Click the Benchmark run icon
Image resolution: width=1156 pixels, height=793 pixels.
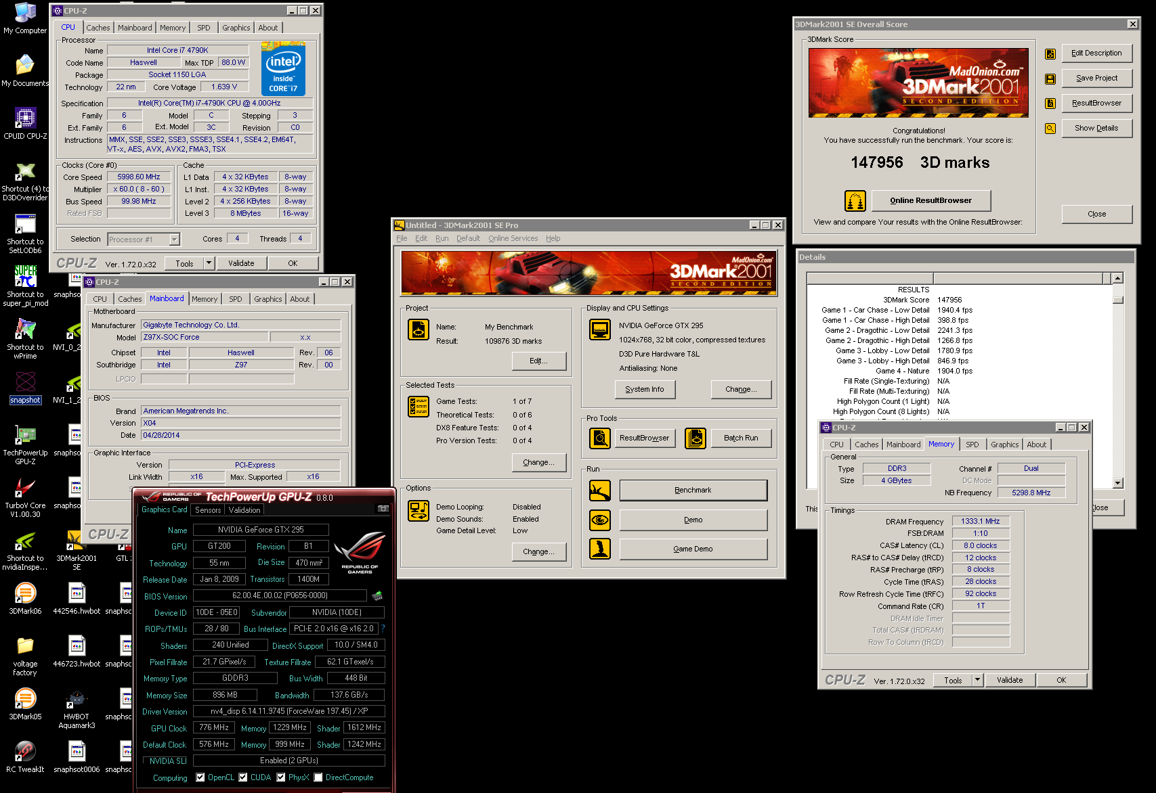click(x=600, y=491)
